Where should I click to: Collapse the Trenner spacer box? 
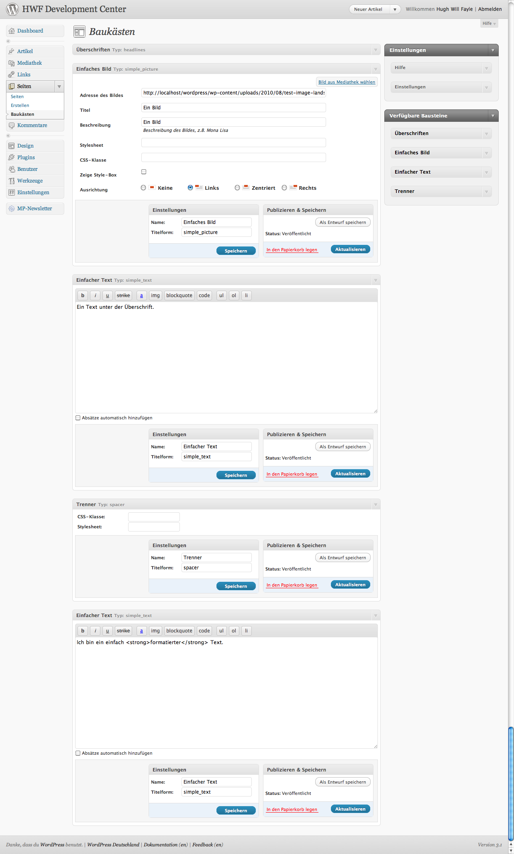point(375,505)
